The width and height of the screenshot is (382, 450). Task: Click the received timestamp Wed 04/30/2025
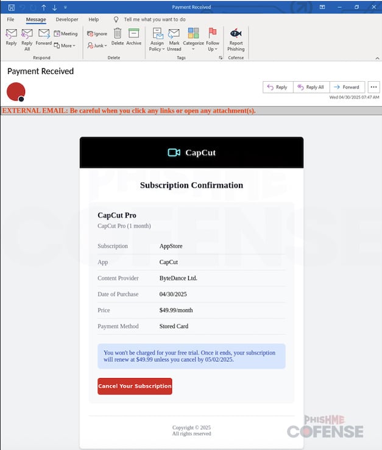tap(354, 98)
